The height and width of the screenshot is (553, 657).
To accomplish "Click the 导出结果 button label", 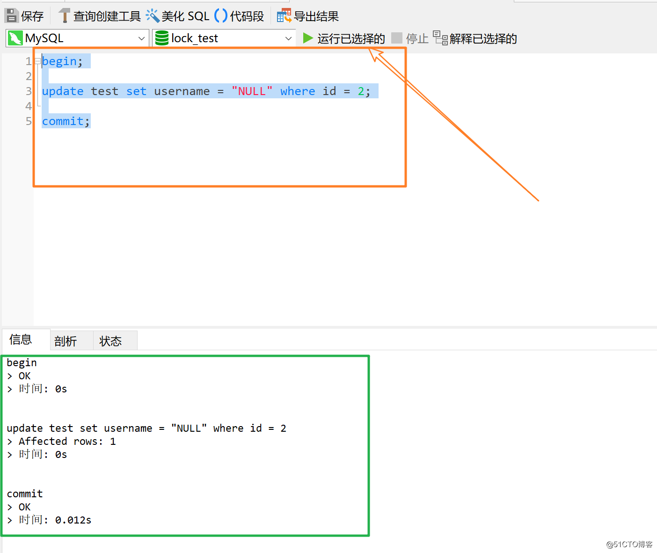I will tap(316, 16).
